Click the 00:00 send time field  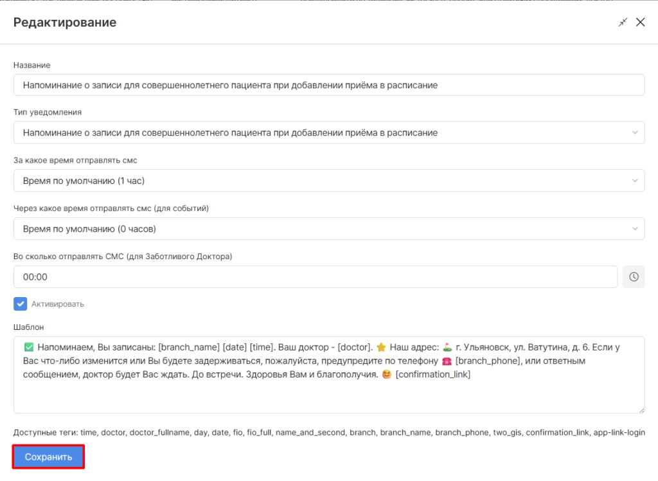(315, 277)
